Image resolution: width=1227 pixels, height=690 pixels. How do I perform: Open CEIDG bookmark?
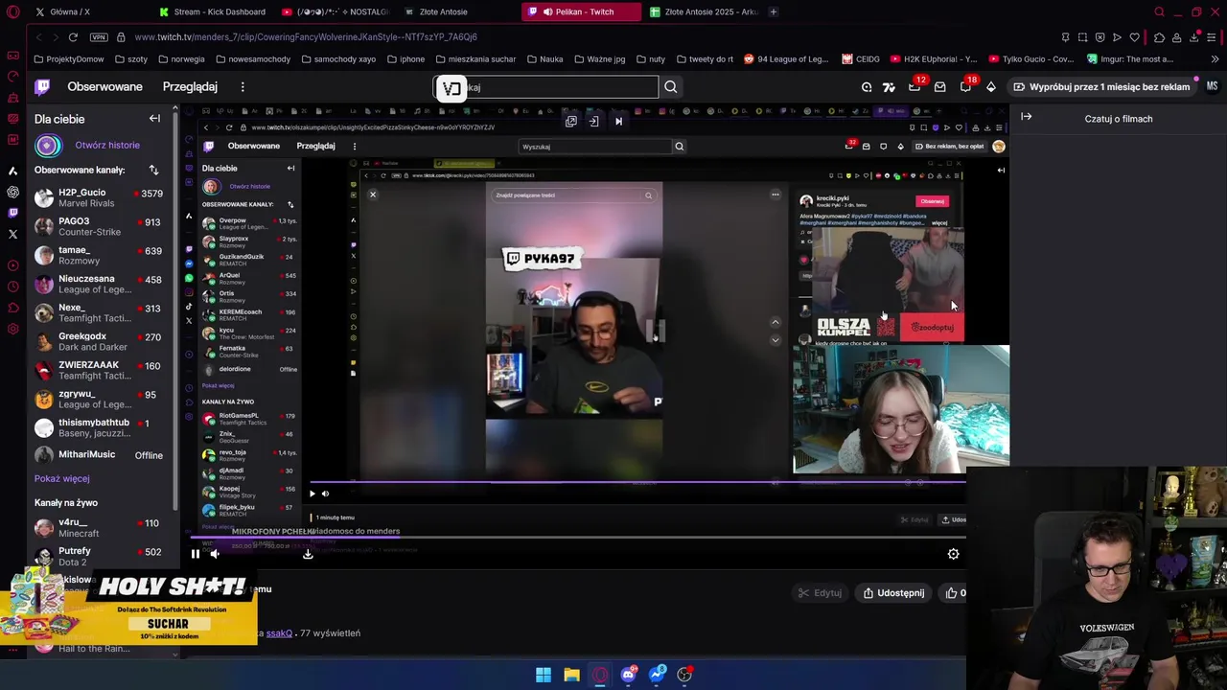861,59
